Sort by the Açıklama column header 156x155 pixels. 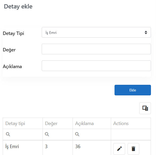[92, 123]
